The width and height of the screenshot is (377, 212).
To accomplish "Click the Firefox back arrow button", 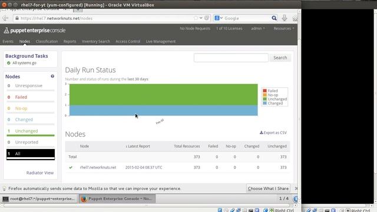I will coord(5,18).
